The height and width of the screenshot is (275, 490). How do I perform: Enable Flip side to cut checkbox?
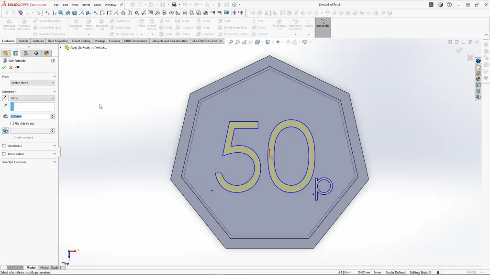coord(12,124)
